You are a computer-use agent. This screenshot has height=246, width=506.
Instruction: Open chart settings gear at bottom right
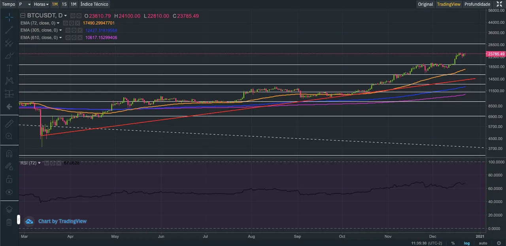(499, 243)
